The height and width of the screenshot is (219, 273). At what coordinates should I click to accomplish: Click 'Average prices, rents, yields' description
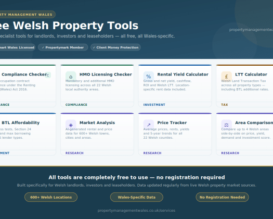click(x=166, y=129)
